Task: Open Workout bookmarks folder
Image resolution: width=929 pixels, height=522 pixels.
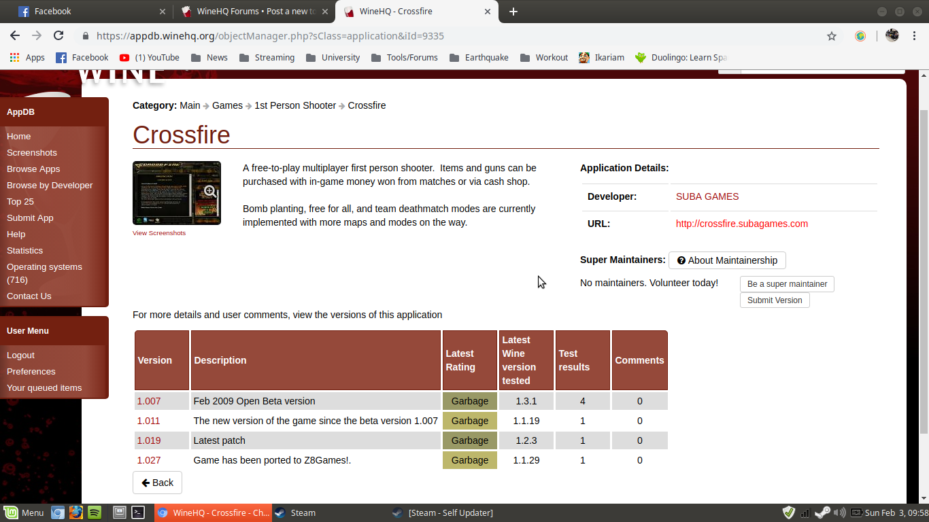Action: coord(543,58)
